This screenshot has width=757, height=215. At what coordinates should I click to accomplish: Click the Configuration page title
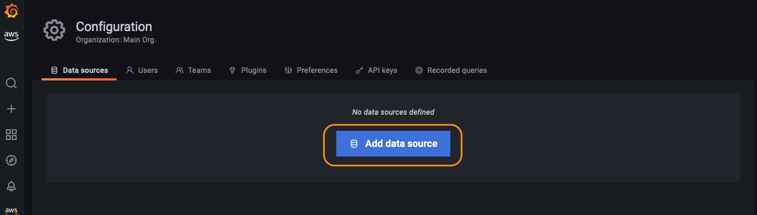[114, 26]
